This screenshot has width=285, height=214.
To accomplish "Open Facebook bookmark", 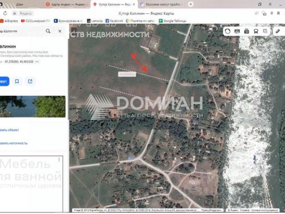I will (114, 21).
